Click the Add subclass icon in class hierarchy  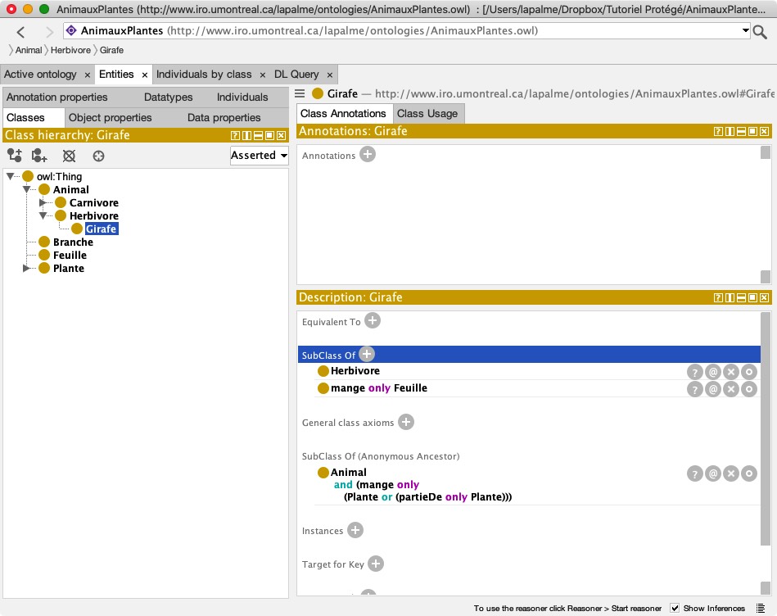pos(14,156)
